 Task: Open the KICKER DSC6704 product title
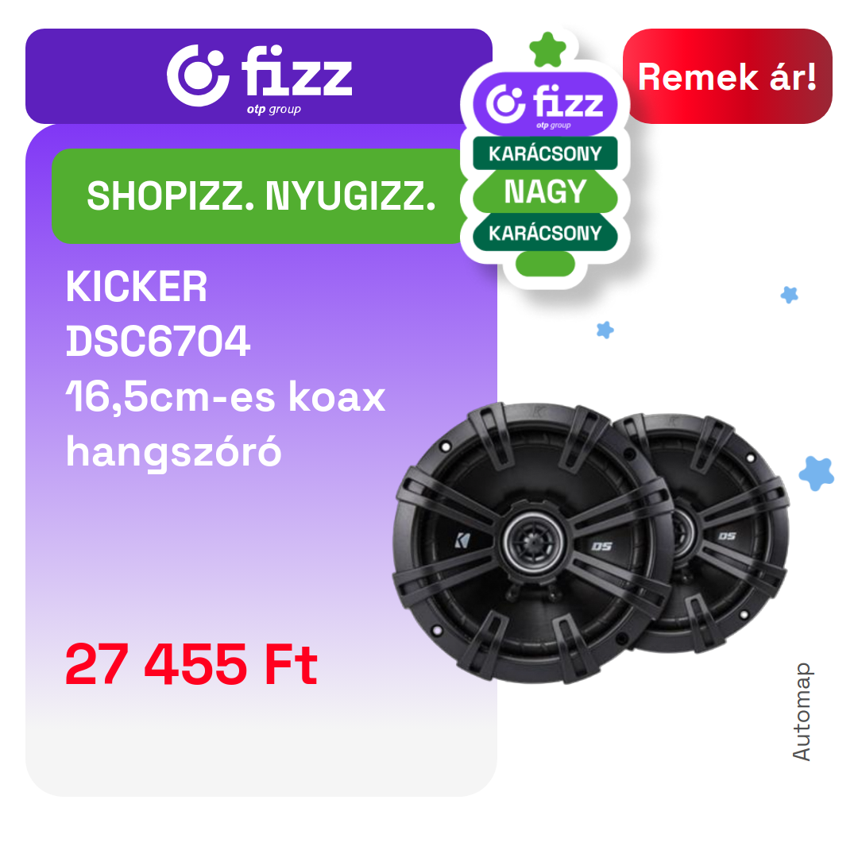tap(158, 314)
